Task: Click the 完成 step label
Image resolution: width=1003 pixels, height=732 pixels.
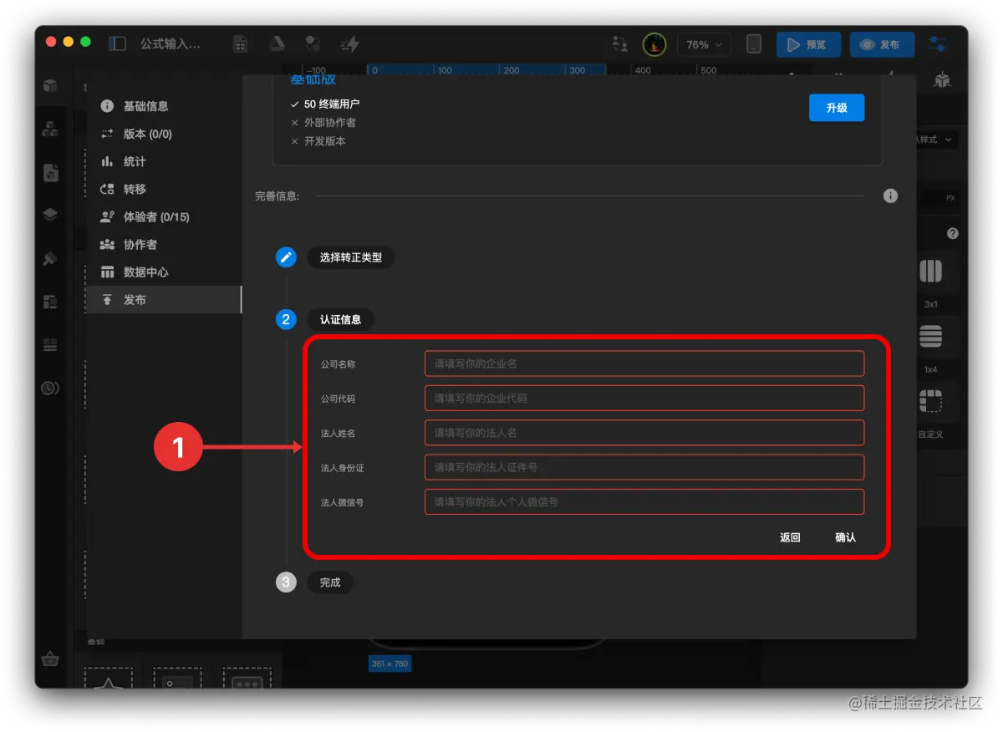Action: (x=330, y=582)
